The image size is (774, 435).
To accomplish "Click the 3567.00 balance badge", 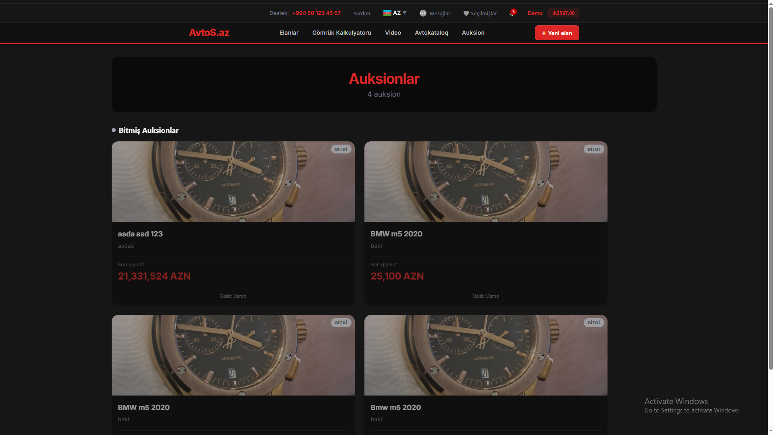I will [x=564, y=13].
